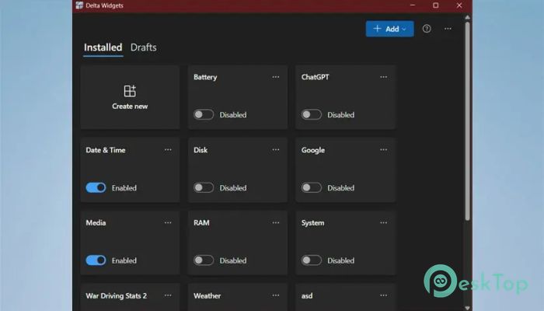Click the Create new widget grid icon
Screen dimensions: 544x311
pyautogui.click(x=130, y=91)
